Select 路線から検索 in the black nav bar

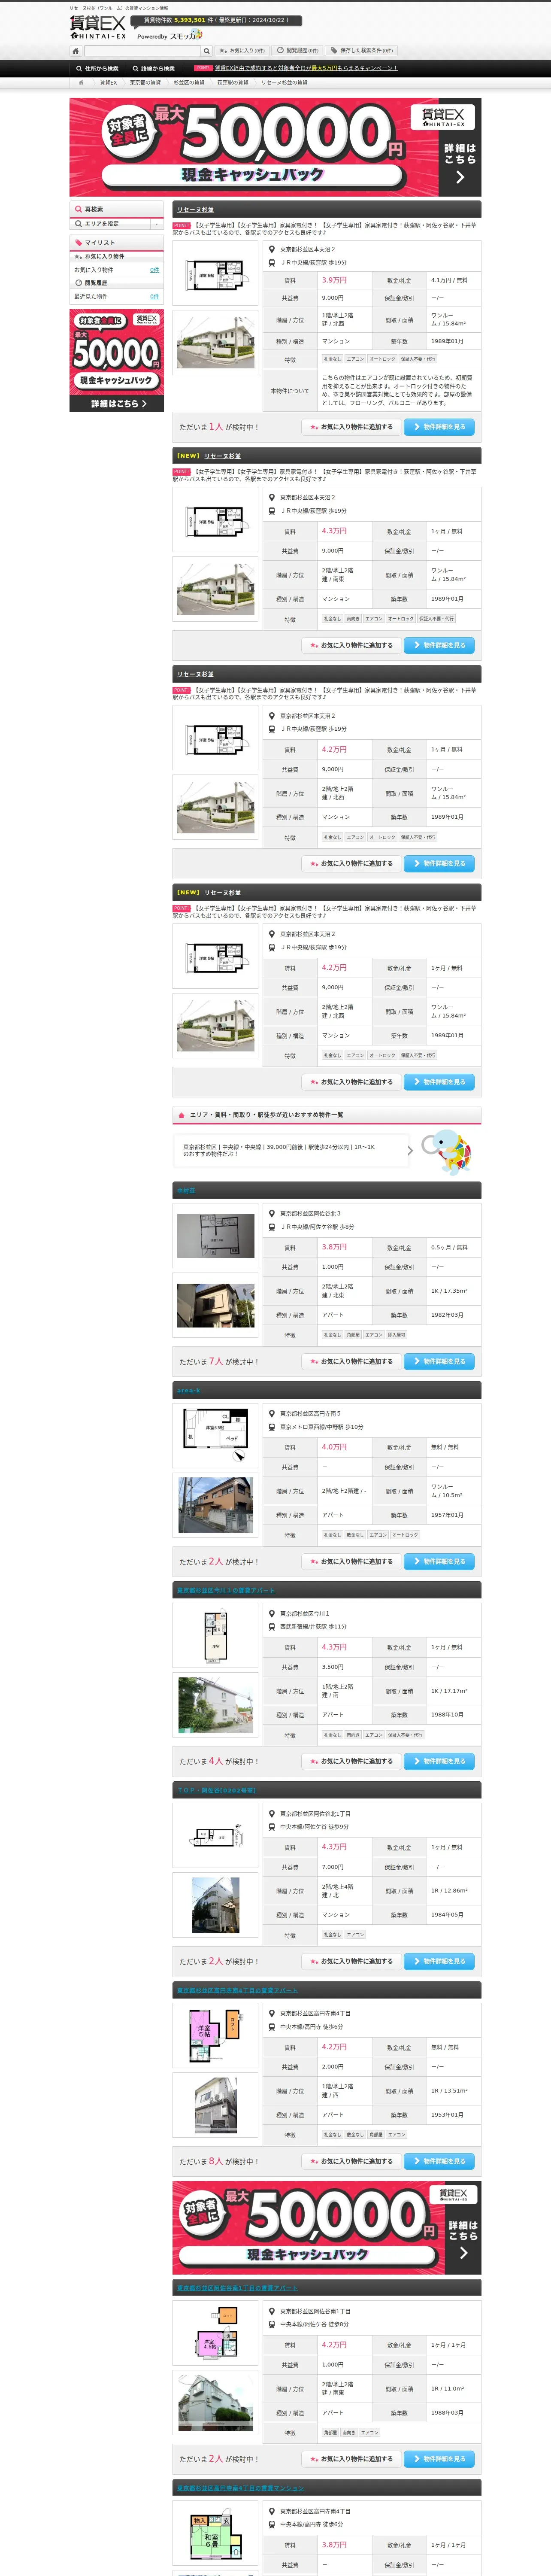pos(154,69)
